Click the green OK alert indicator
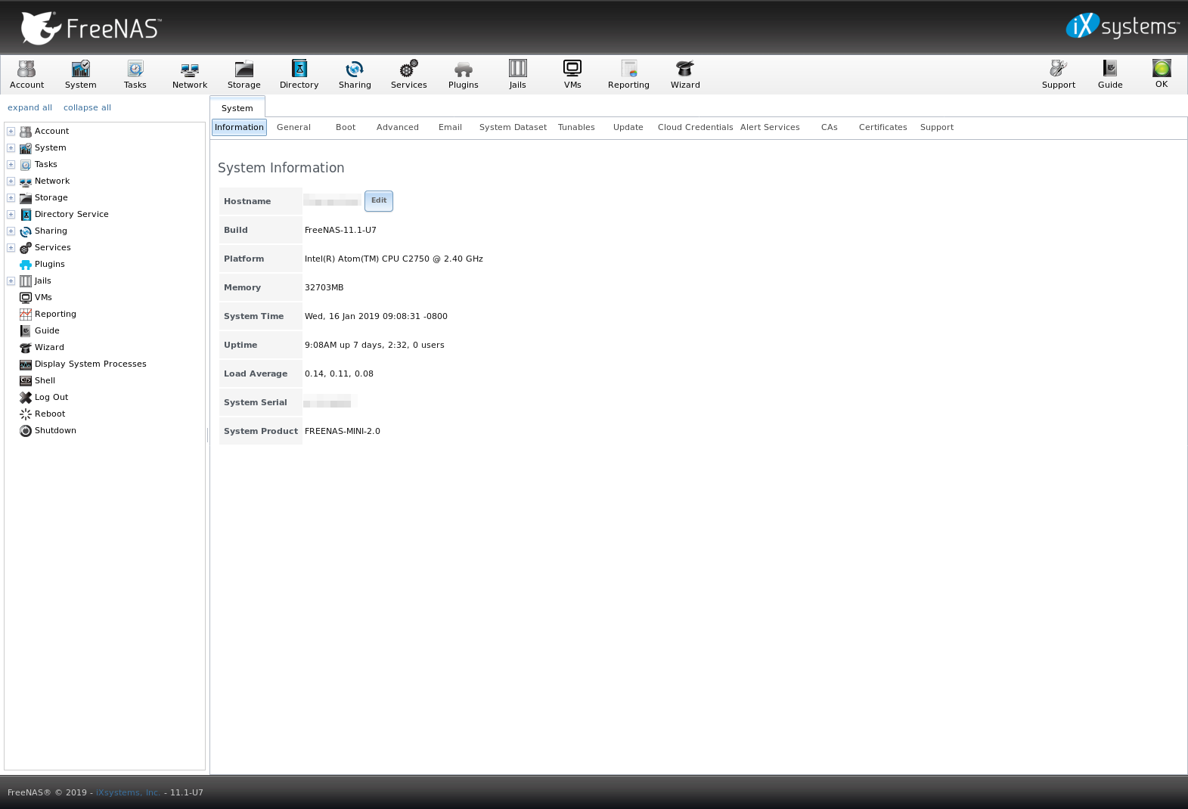The image size is (1188, 809). pos(1162,73)
